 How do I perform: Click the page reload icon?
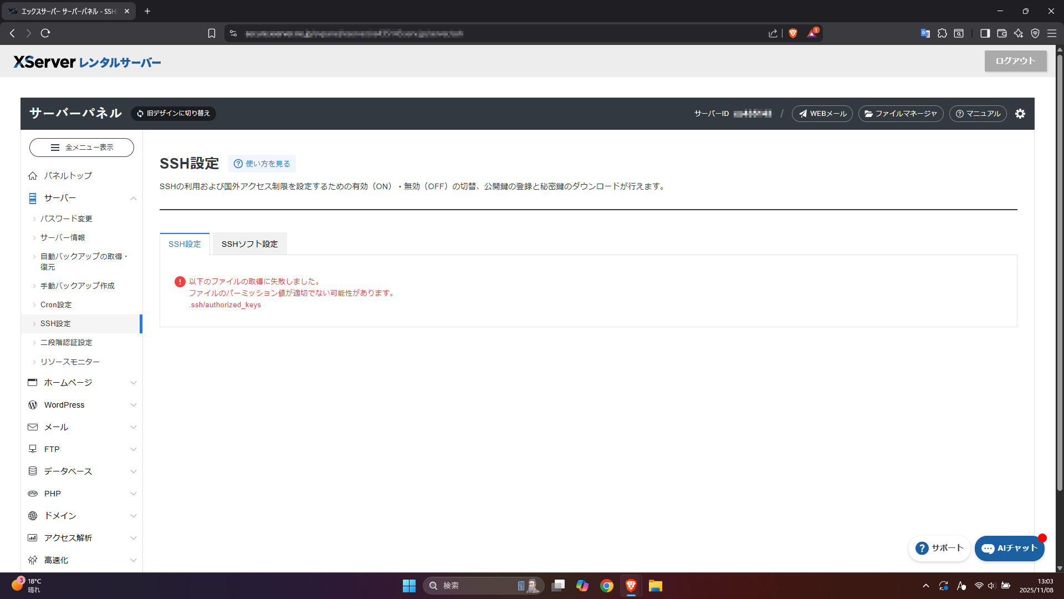[45, 33]
